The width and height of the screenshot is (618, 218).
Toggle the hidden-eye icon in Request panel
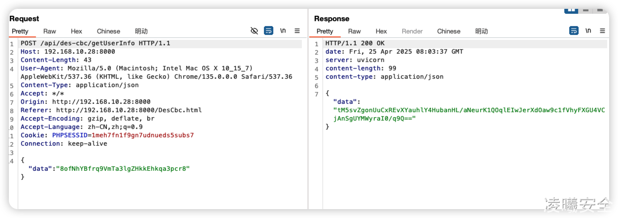[x=254, y=31]
